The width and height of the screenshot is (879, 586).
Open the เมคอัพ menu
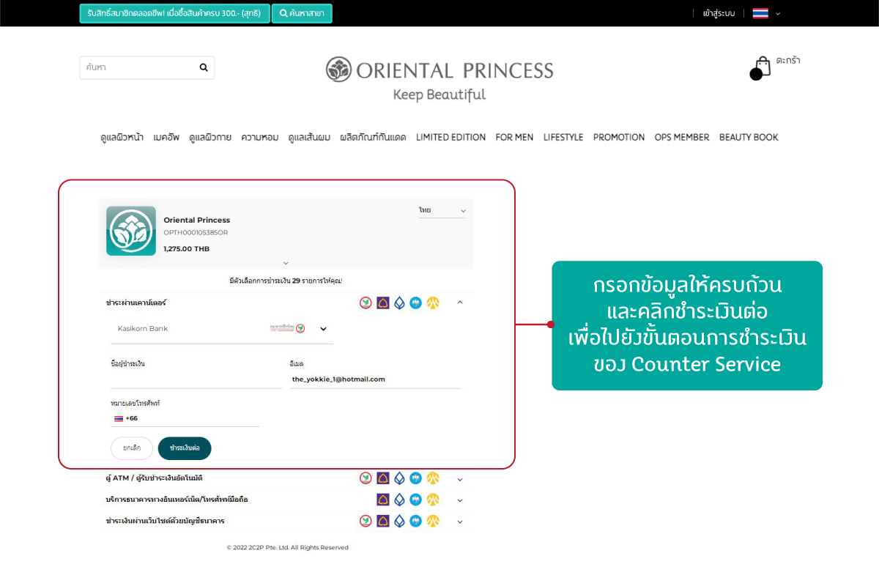point(166,137)
